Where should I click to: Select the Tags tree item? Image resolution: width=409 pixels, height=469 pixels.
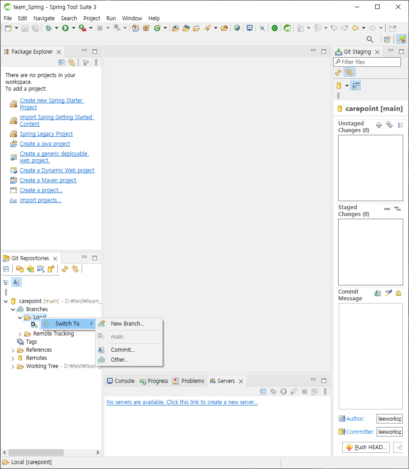click(32, 342)
